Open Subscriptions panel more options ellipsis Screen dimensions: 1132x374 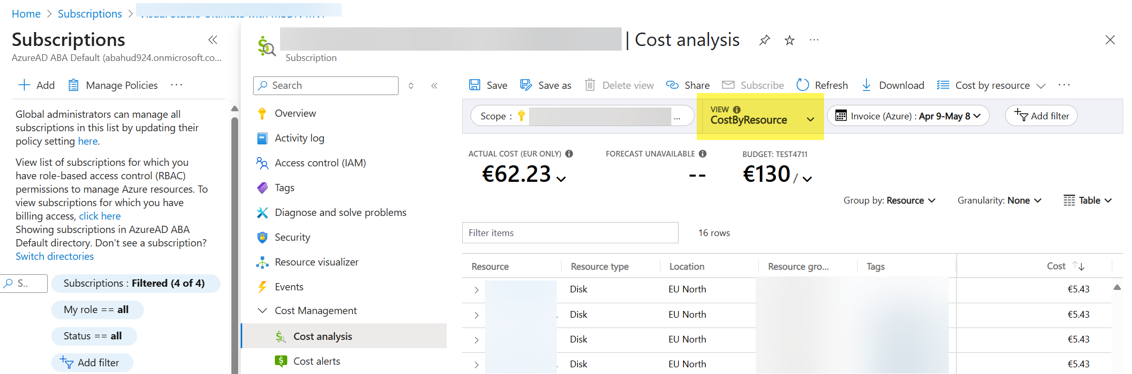(x=177, y=85)
